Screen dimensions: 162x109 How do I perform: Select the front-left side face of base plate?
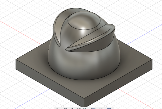tap(50, 83)
